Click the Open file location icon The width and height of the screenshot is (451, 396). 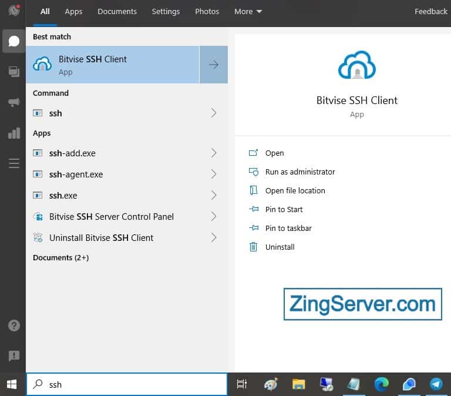click(254, 190)
